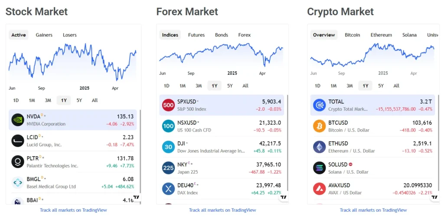
Task: Select the Futures tab
Action: point(196,35)
